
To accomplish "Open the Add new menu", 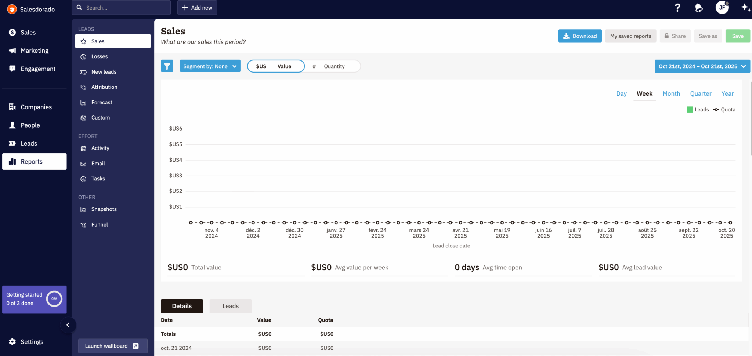I will pyautogui.click(x=197, y=8).
